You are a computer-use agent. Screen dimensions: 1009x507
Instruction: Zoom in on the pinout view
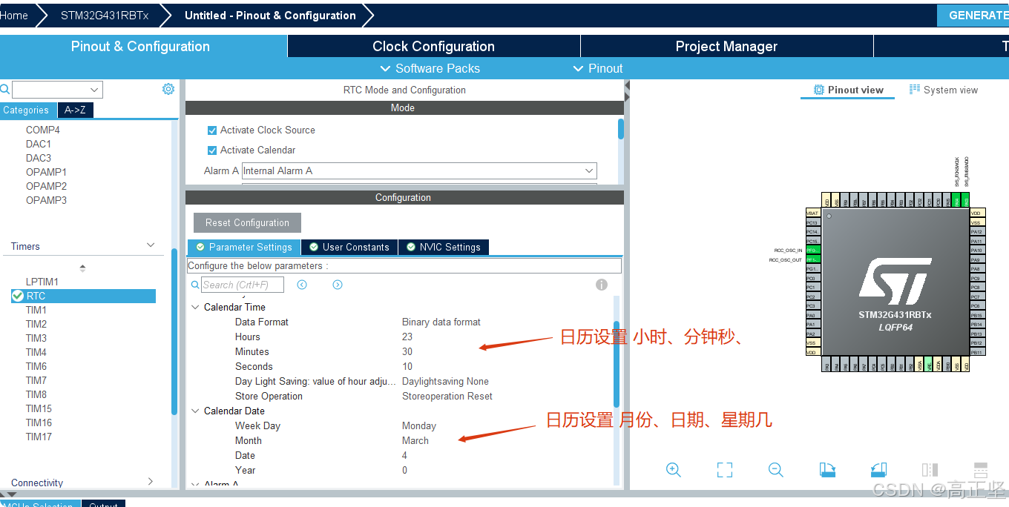click(x=674, y=469)
